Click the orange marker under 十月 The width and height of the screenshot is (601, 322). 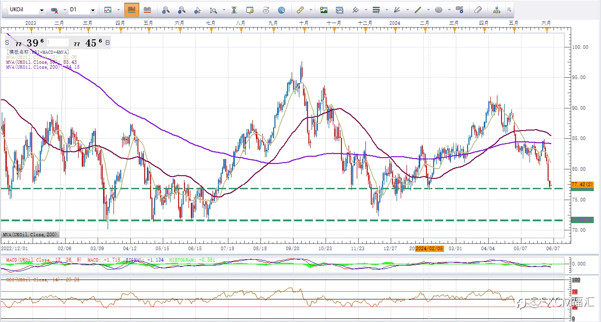click(x=304, y=29)
